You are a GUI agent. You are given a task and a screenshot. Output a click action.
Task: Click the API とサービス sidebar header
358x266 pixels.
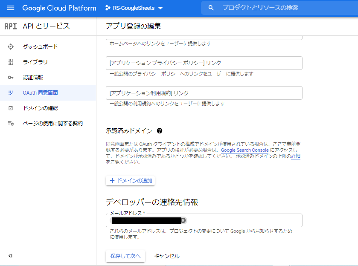click(47, 26)
